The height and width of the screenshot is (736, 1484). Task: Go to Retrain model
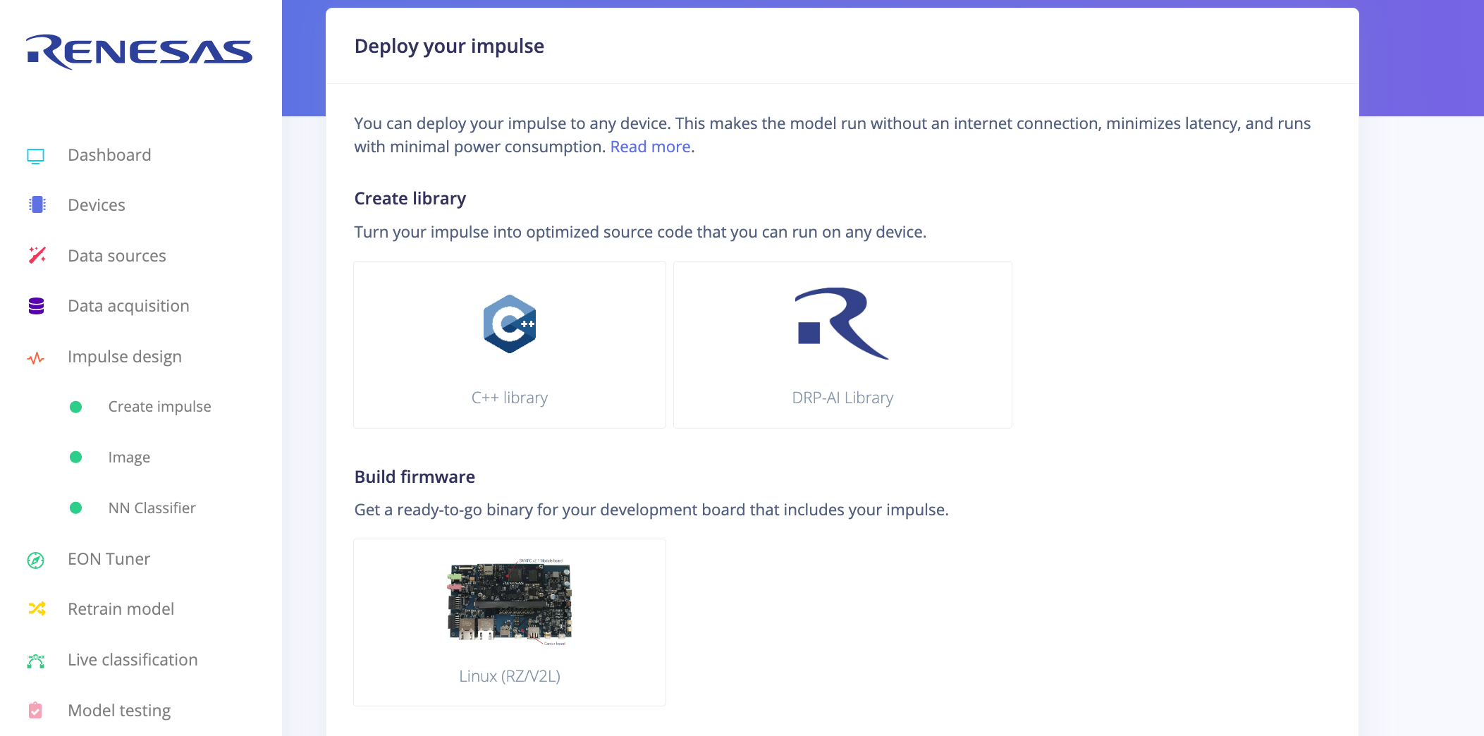[121, 609]
